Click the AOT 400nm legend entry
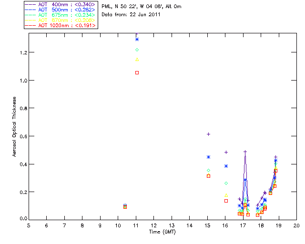 (x=60, y=4)
